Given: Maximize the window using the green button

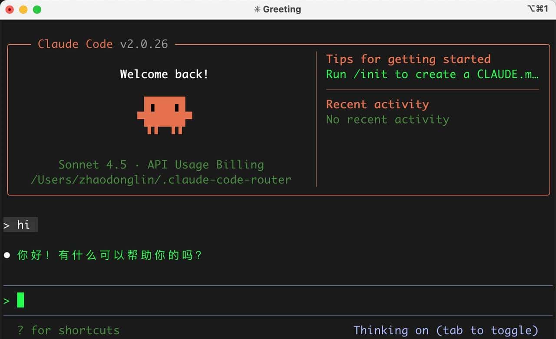Looking at the screenshot, I should click(37, 9).
